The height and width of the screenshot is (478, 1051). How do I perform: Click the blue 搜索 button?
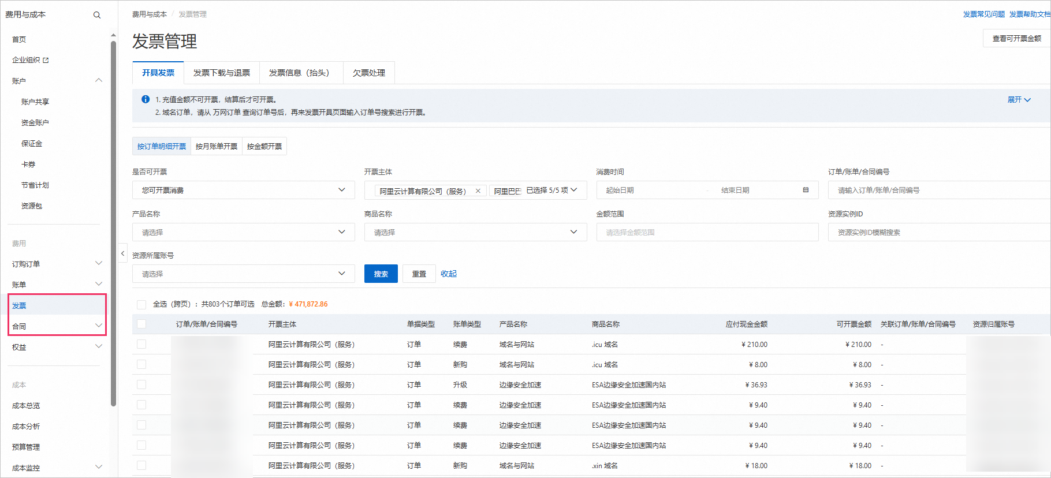tap(381, 274)
